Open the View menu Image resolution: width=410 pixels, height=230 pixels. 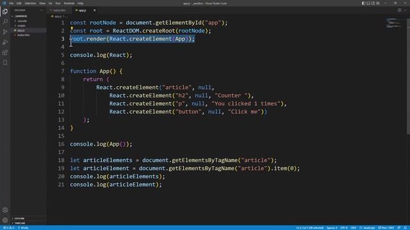pos(42,3)
